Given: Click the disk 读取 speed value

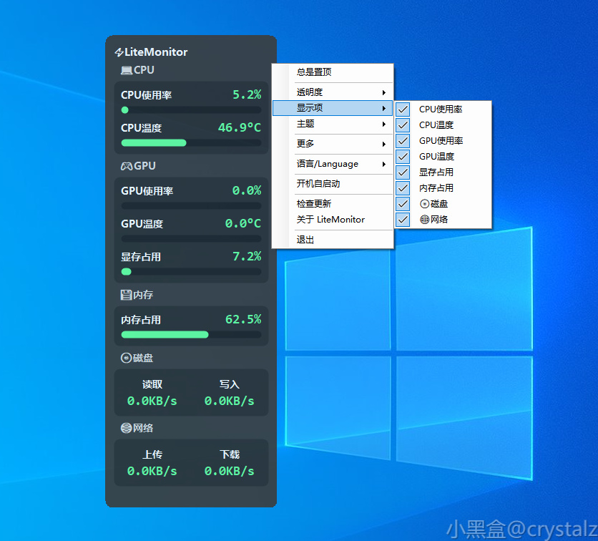Looking at the screenshot, I should tap(152, 401).
